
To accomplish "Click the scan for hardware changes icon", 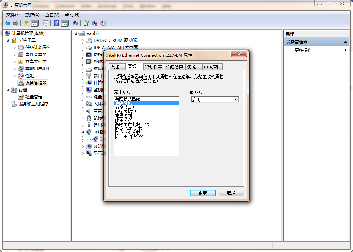I will [76, 23].
